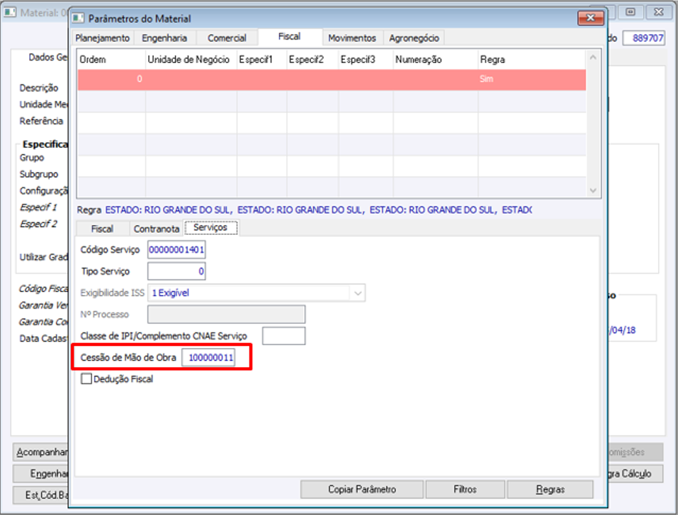Image resolution: width=678 pixels, height=515 pixels.
Task: Open the Engenharia tab
Action: click(165, 38)
